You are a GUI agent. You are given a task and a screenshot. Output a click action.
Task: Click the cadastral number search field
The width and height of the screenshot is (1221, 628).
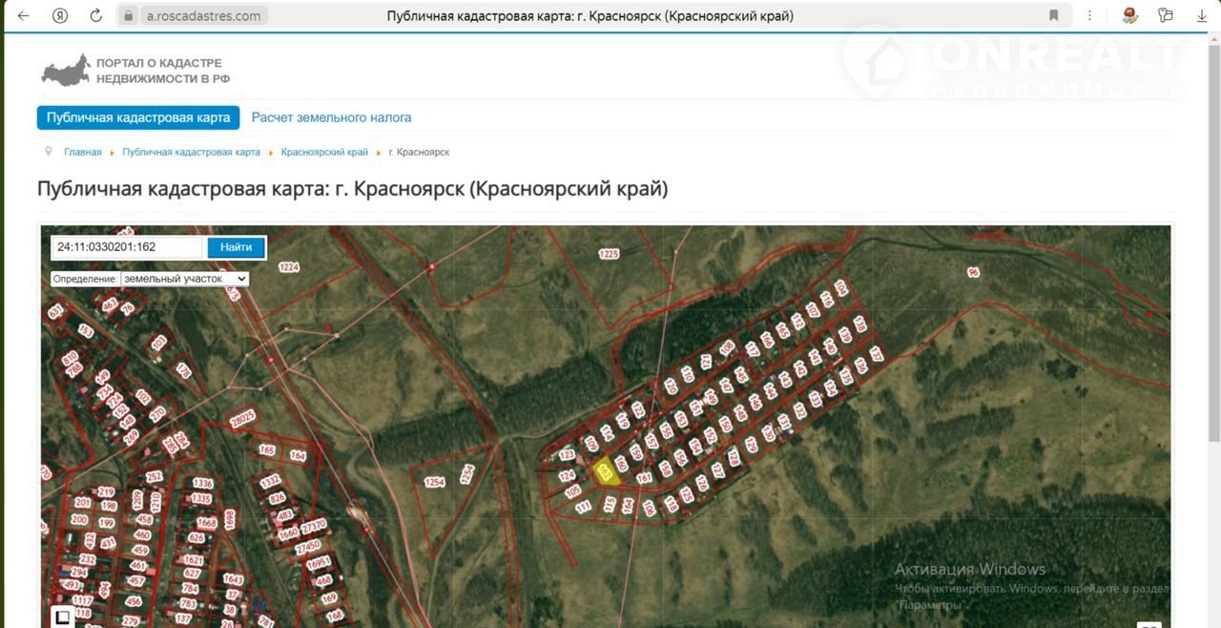tap(127, 247)
